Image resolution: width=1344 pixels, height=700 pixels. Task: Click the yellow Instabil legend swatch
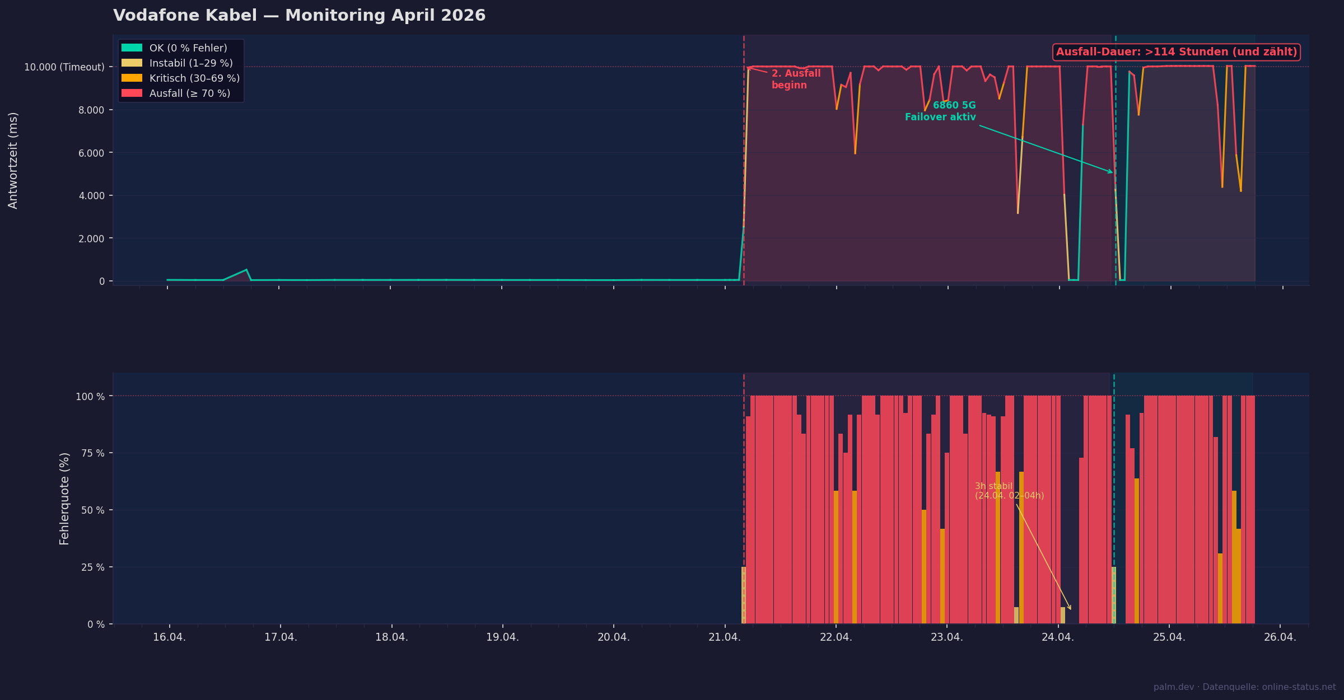tap(132, 63)
